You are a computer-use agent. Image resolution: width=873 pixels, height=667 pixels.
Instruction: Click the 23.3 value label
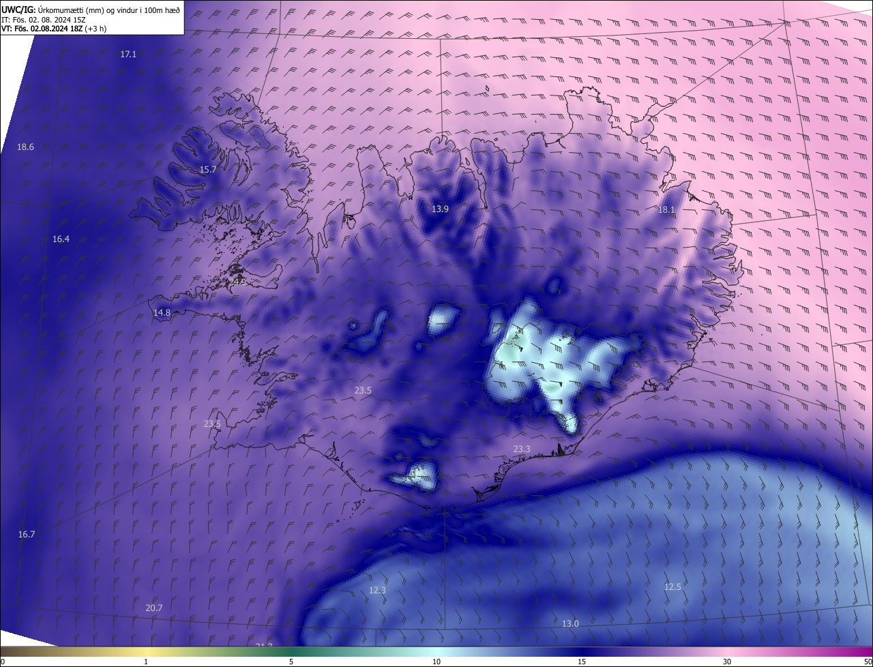coord(522,449)
